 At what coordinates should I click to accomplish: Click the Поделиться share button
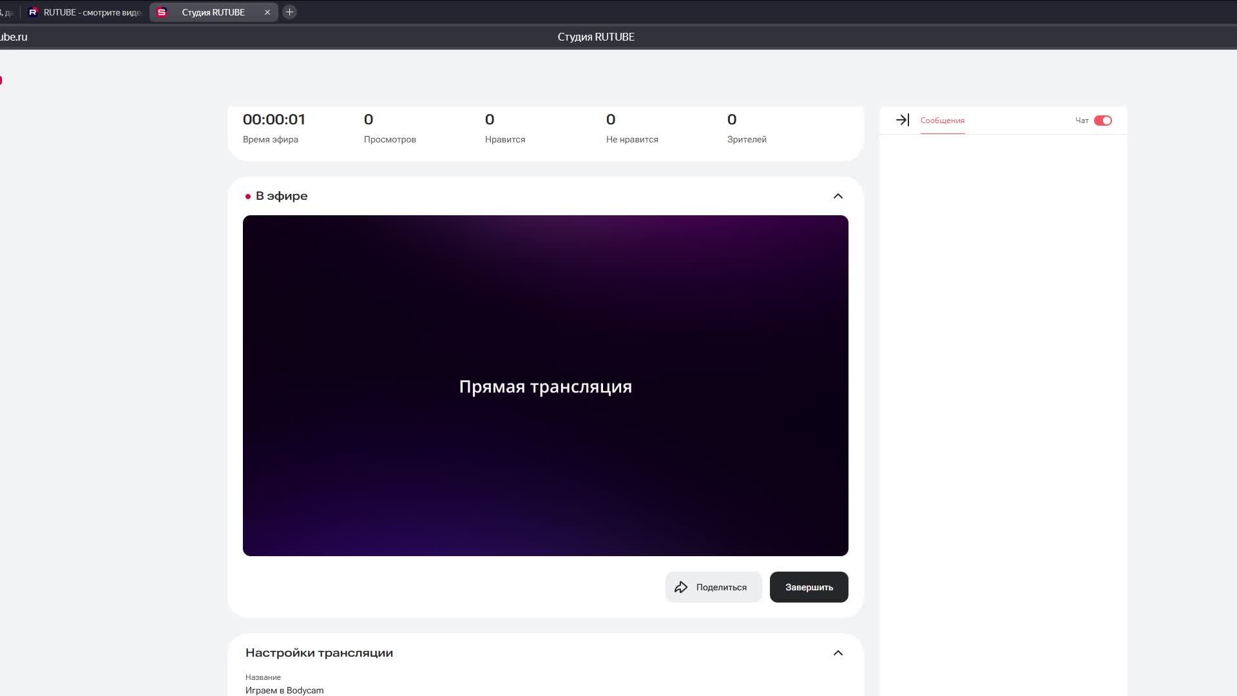713,587
